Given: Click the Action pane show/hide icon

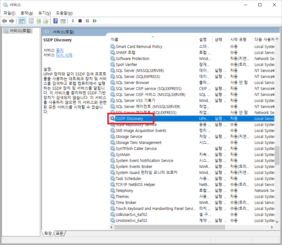Looking at the screenshot, I should coord(63,21).
